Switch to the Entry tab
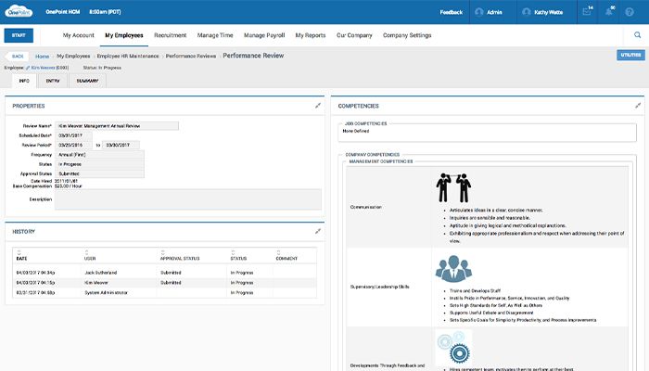The width and height of the screenshot is (649, 371). [x=53, y=81]
